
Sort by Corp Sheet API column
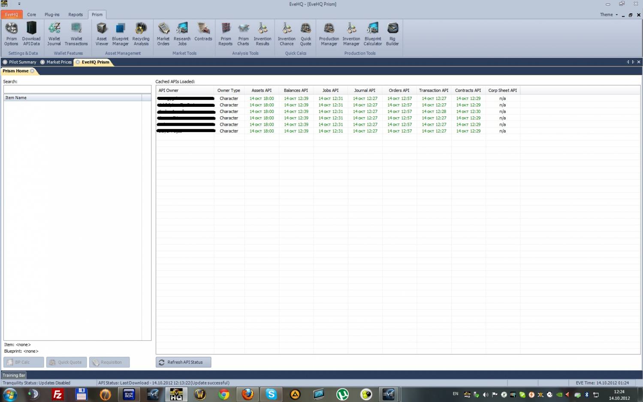[x=503, y=91]
